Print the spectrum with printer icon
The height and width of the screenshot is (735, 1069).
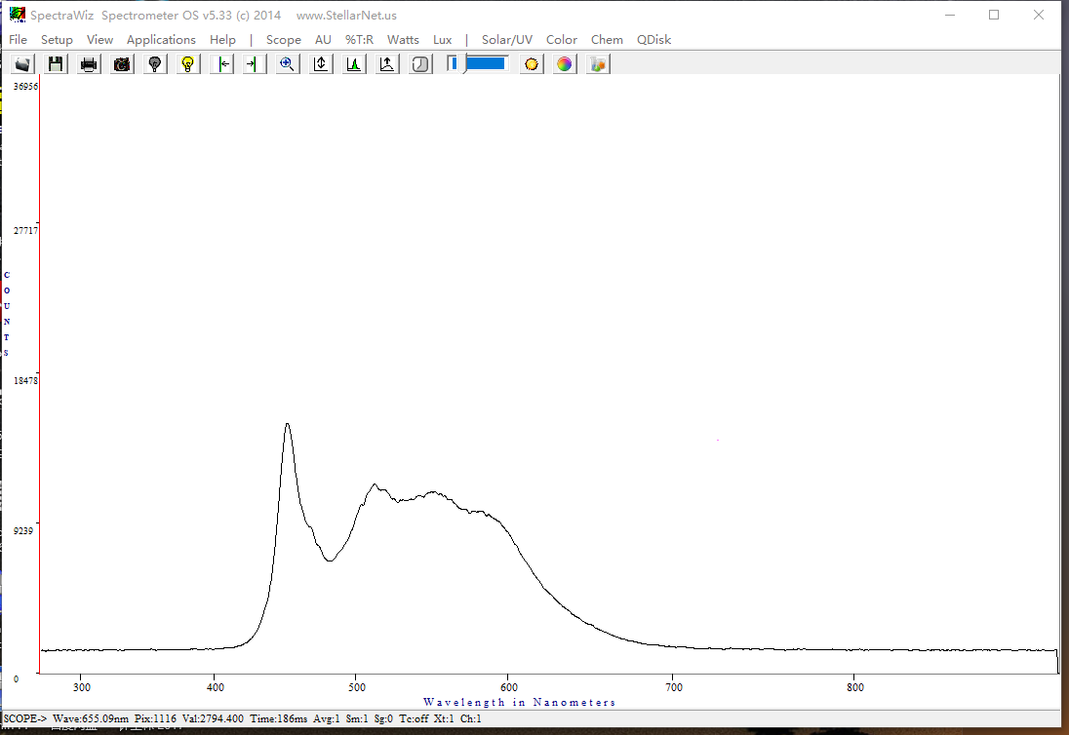(x=89, y=64)
